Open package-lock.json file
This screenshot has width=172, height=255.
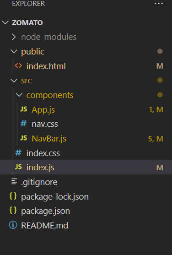point(55,197)
